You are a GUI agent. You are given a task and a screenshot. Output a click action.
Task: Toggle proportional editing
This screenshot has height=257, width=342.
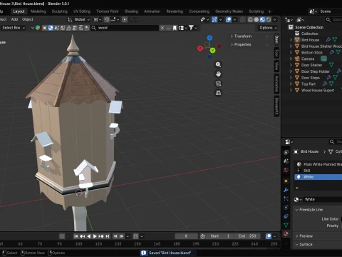pyautogui.click(x=125, y=20)
